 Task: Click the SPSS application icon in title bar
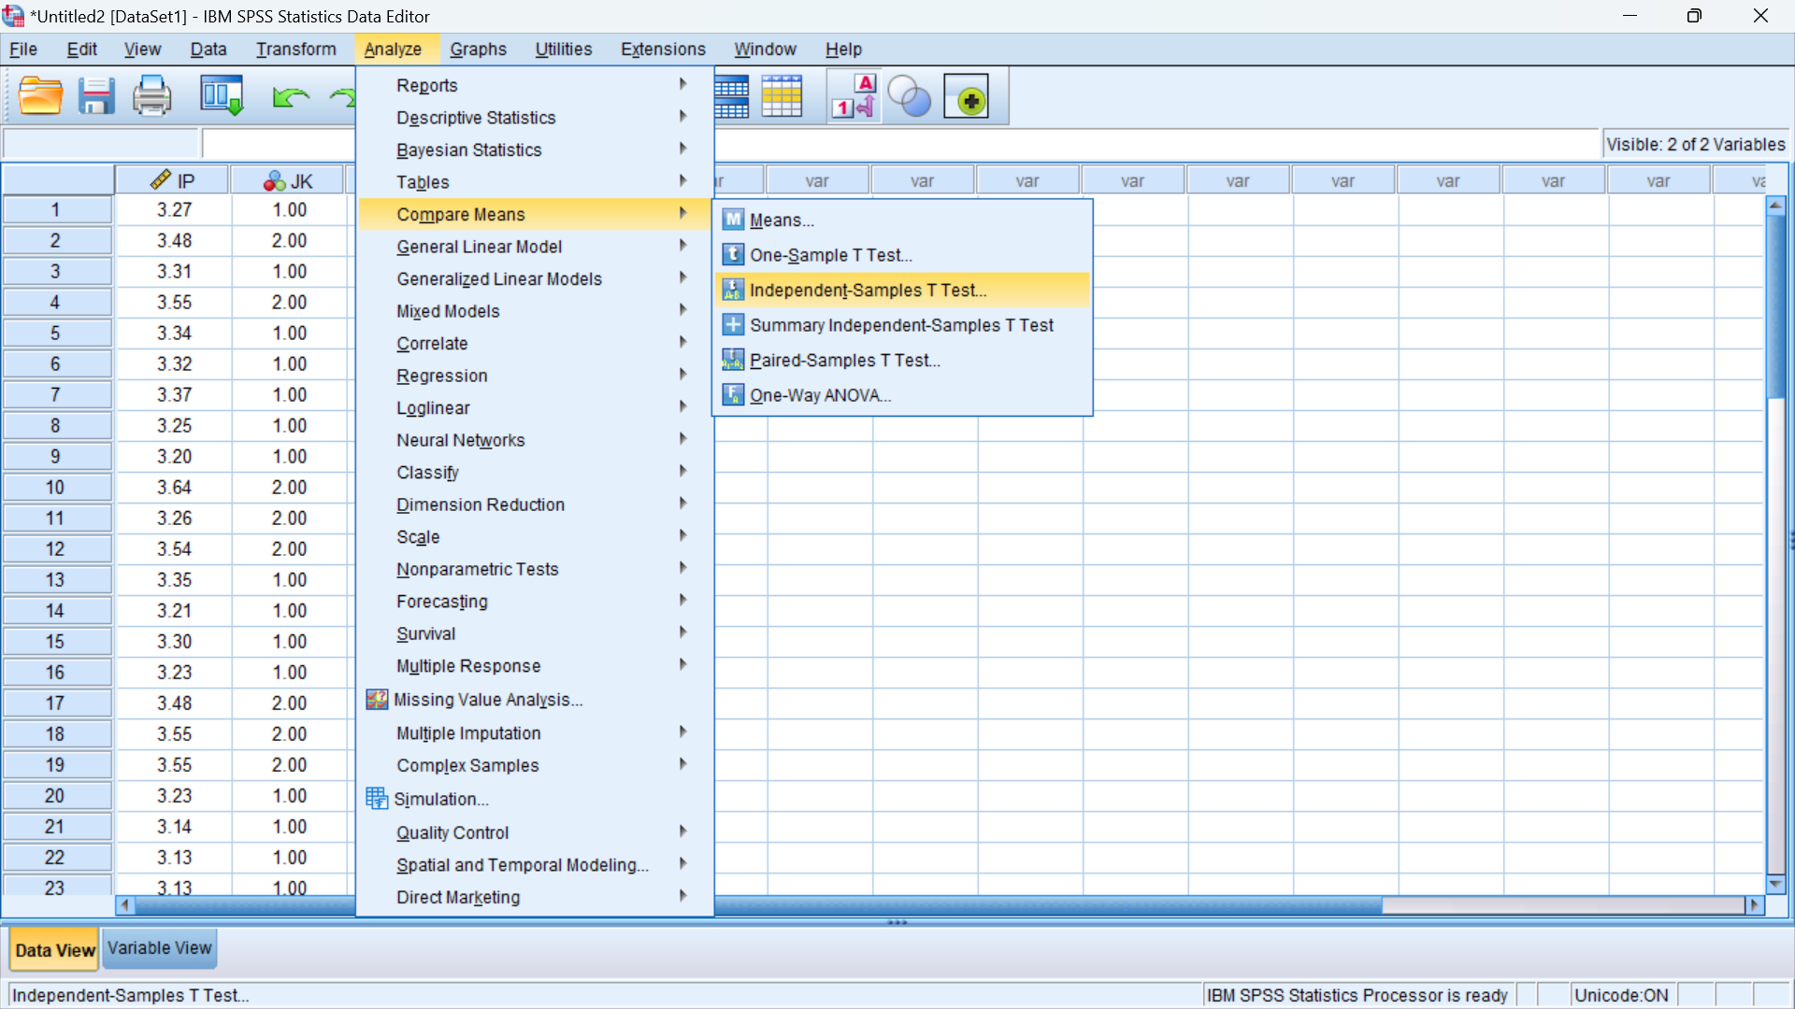[13, 16]
